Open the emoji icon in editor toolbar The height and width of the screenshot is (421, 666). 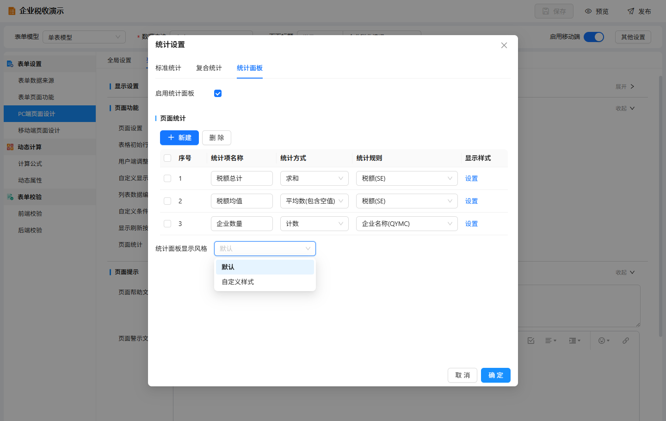point(604,341)
